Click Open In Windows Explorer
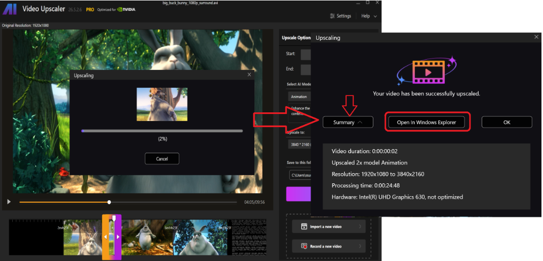The height and width of the screenshot is (261, 543). pyautogui.click(x=427, y=122)
